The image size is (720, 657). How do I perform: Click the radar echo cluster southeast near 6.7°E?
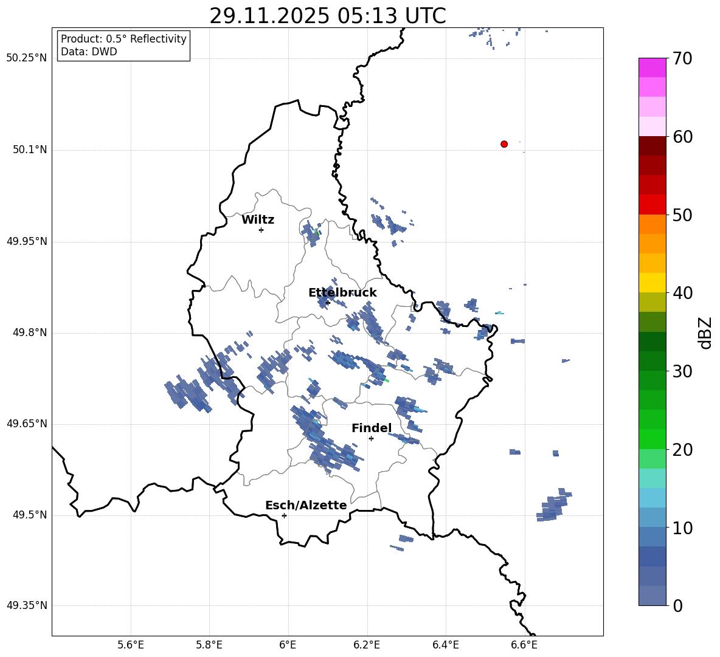click(554, 505)
